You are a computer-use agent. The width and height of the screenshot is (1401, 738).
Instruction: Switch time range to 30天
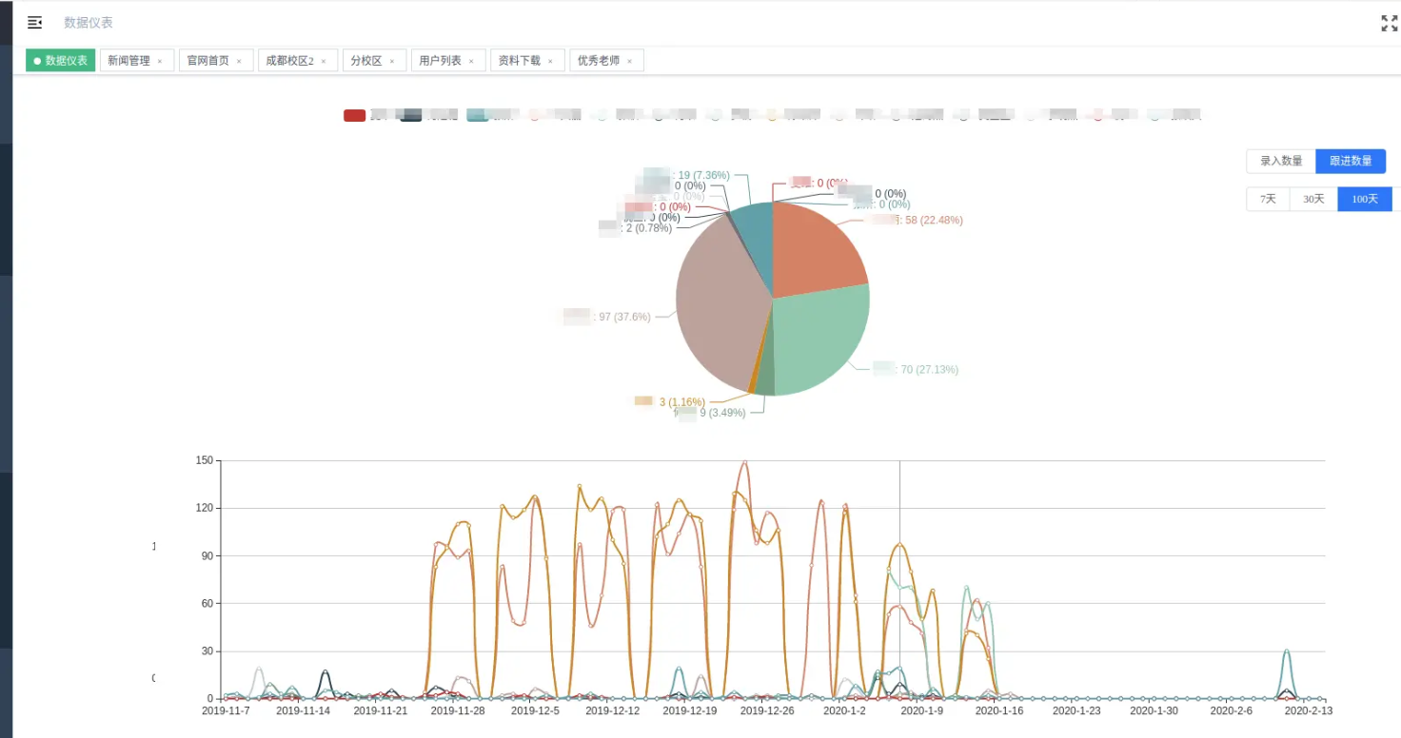(1313, 200)
